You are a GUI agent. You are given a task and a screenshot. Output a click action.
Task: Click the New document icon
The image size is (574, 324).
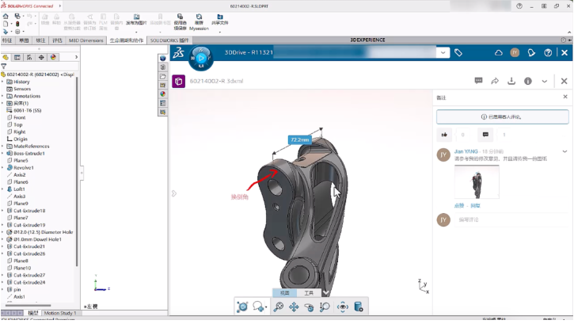(x=6, y=24)
